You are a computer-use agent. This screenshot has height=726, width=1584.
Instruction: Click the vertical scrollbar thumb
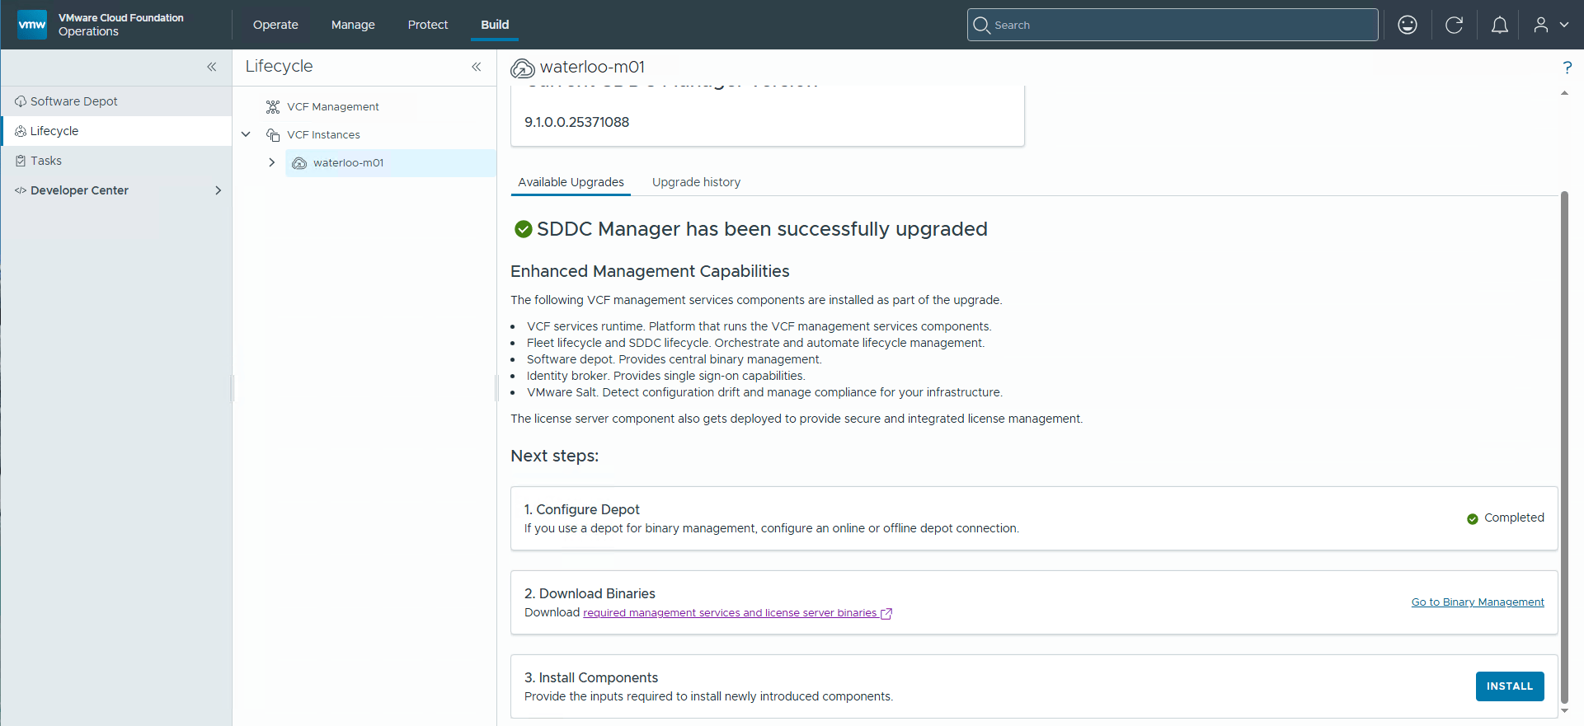pos(1564,447)
